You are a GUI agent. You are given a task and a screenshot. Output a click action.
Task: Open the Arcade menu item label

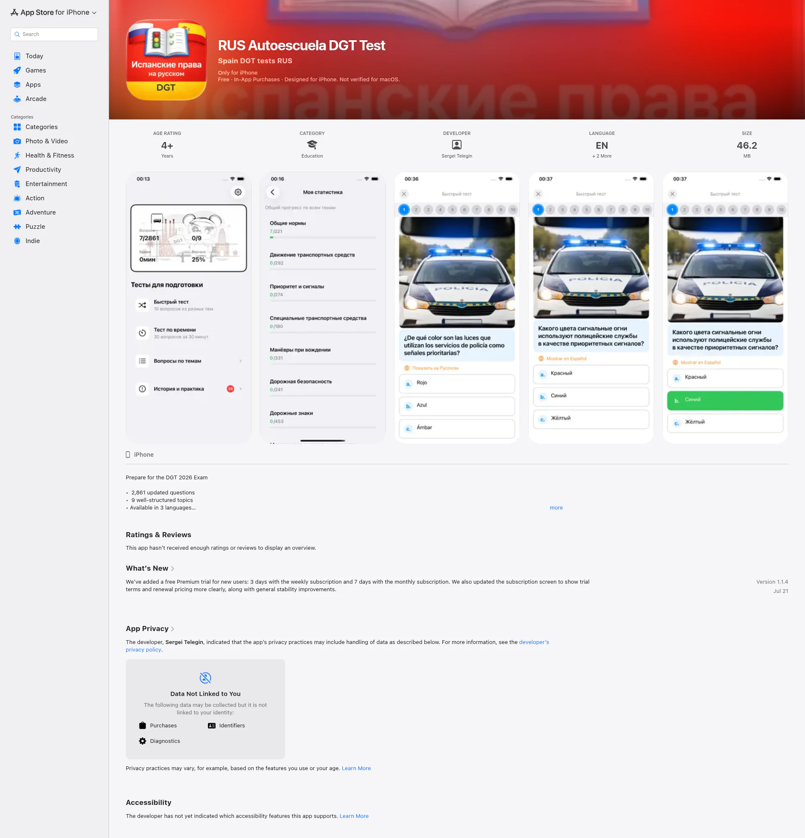36,99
